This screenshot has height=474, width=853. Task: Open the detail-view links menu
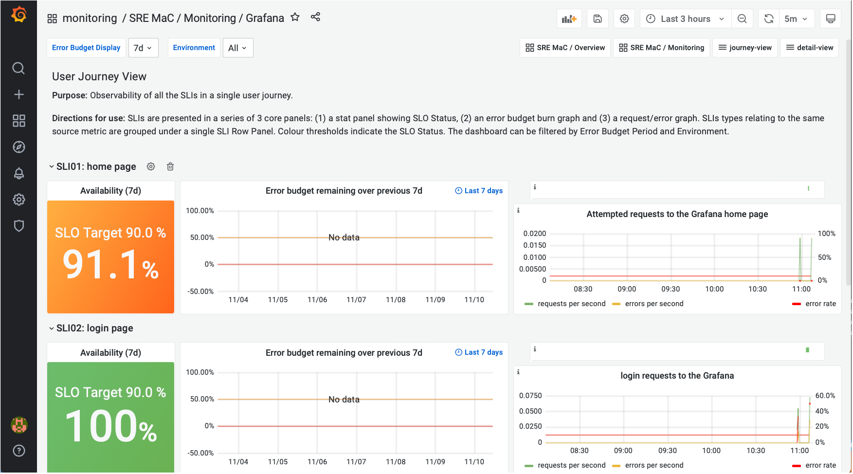[810, 48]
